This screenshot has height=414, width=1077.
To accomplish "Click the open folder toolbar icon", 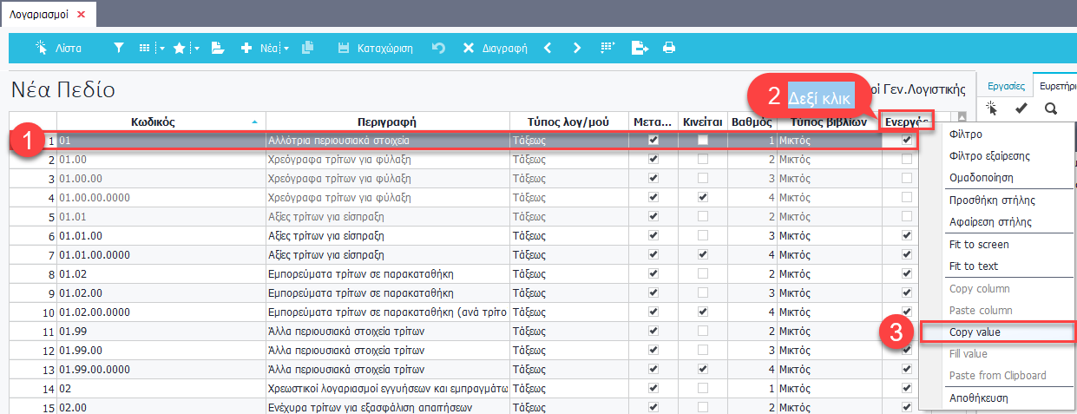I will pyautogui.click(x=218, y=49).
